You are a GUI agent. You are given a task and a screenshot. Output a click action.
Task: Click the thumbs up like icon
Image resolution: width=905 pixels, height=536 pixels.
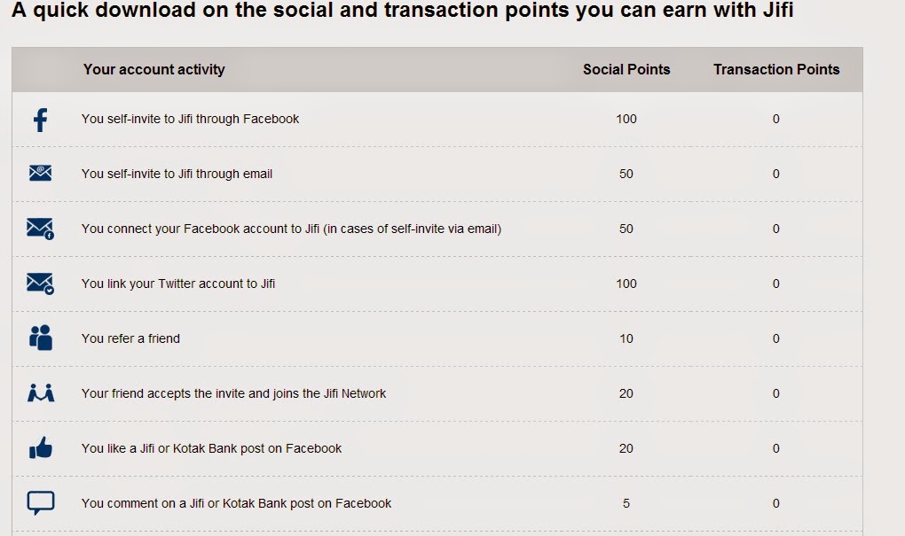pyautogui.click(x=40, y=448)
